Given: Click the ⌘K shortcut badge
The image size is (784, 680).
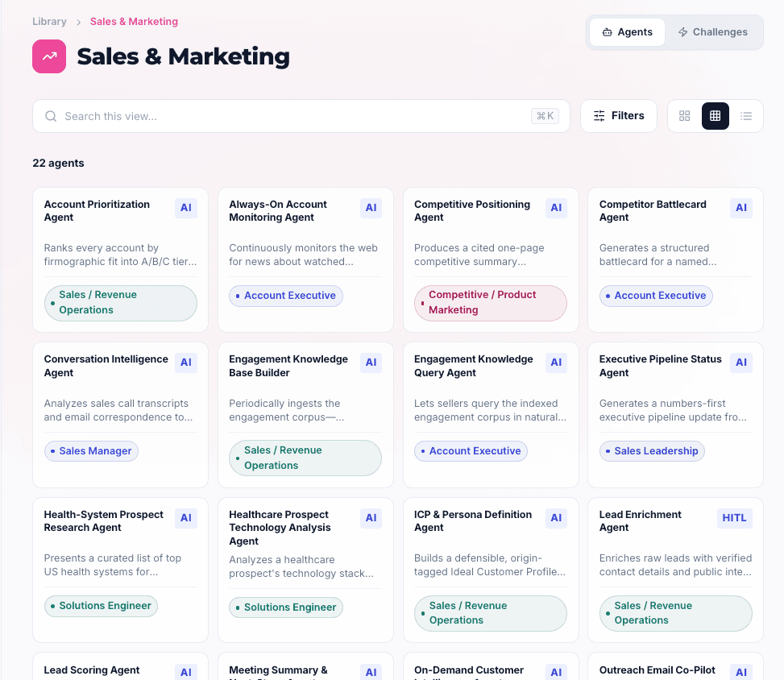Looking at the screenshot, I should coord(545,116).
